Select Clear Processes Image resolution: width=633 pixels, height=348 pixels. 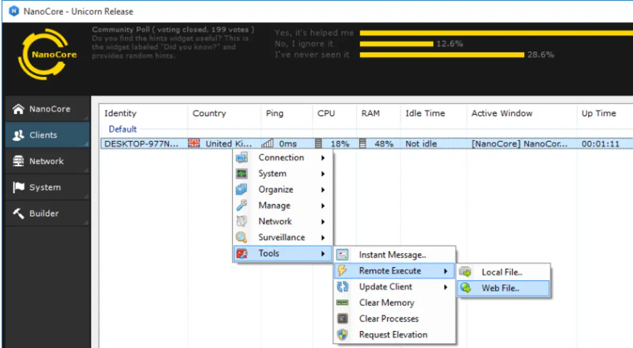click(394, 319)
